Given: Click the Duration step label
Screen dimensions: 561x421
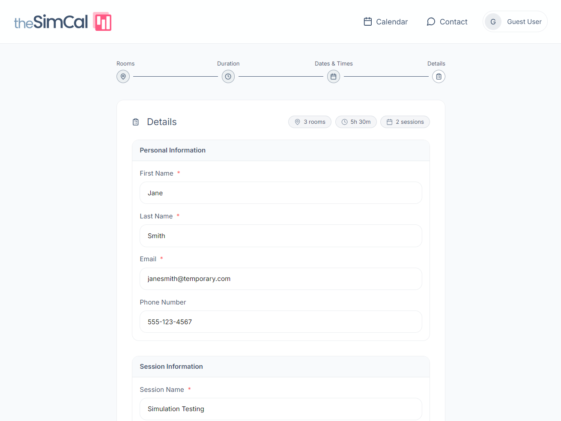Looking at the screenshot, I should pos(228,63).
